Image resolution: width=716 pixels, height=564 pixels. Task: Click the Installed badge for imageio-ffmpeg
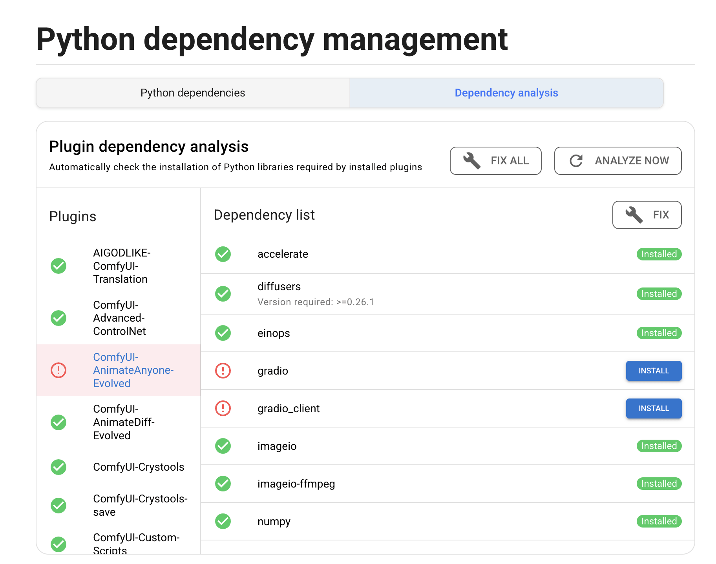pos(659,484)
